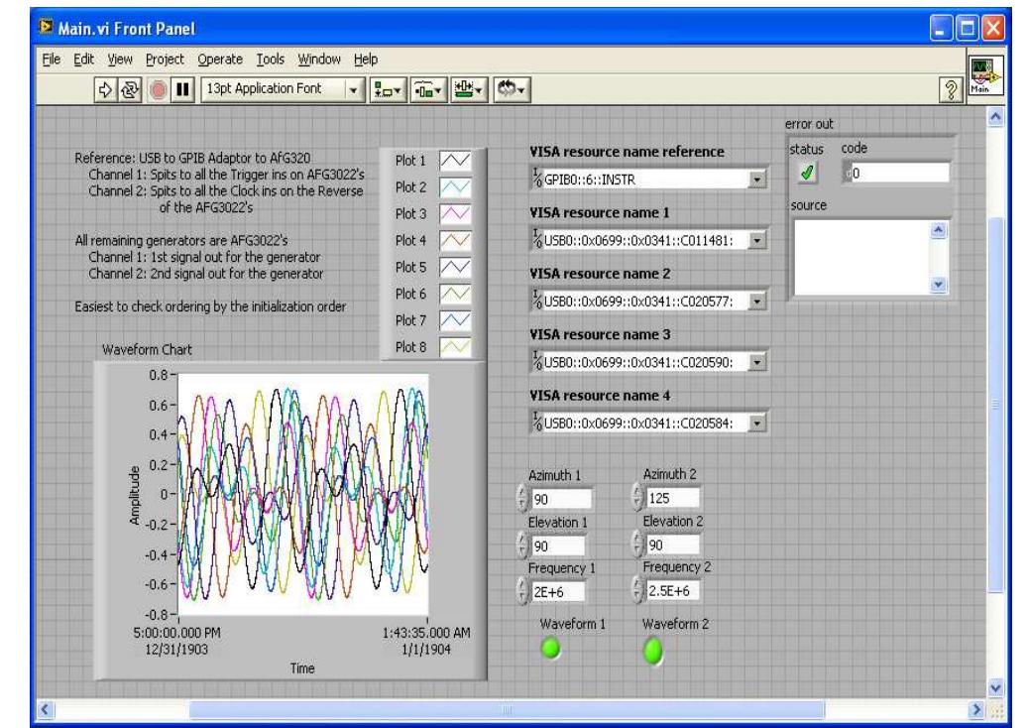Click the Elevation 2 value field
This screenshot has height=728, width=1027.
[x=672, y=544]
